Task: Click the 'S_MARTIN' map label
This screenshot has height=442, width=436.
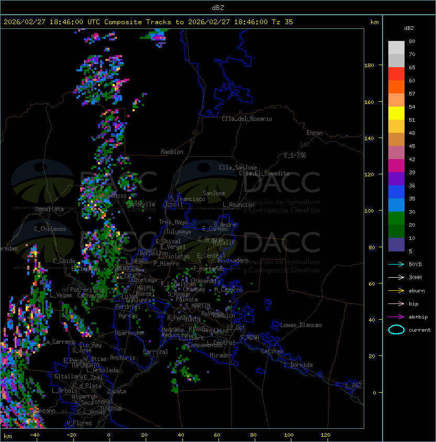Action: [198, 306]
